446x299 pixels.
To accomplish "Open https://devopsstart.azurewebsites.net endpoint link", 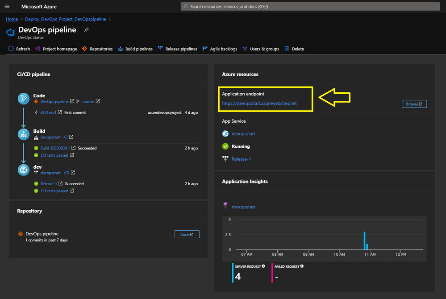I will coord(259,104).
